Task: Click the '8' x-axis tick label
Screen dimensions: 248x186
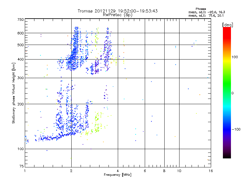Action: (164, 171)
